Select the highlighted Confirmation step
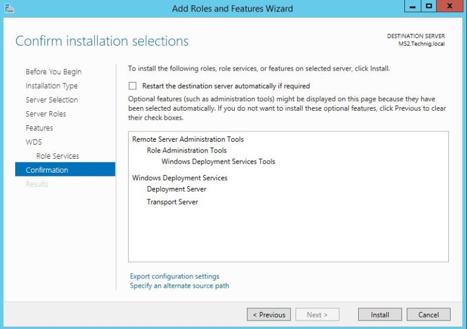 coord(65,170)
